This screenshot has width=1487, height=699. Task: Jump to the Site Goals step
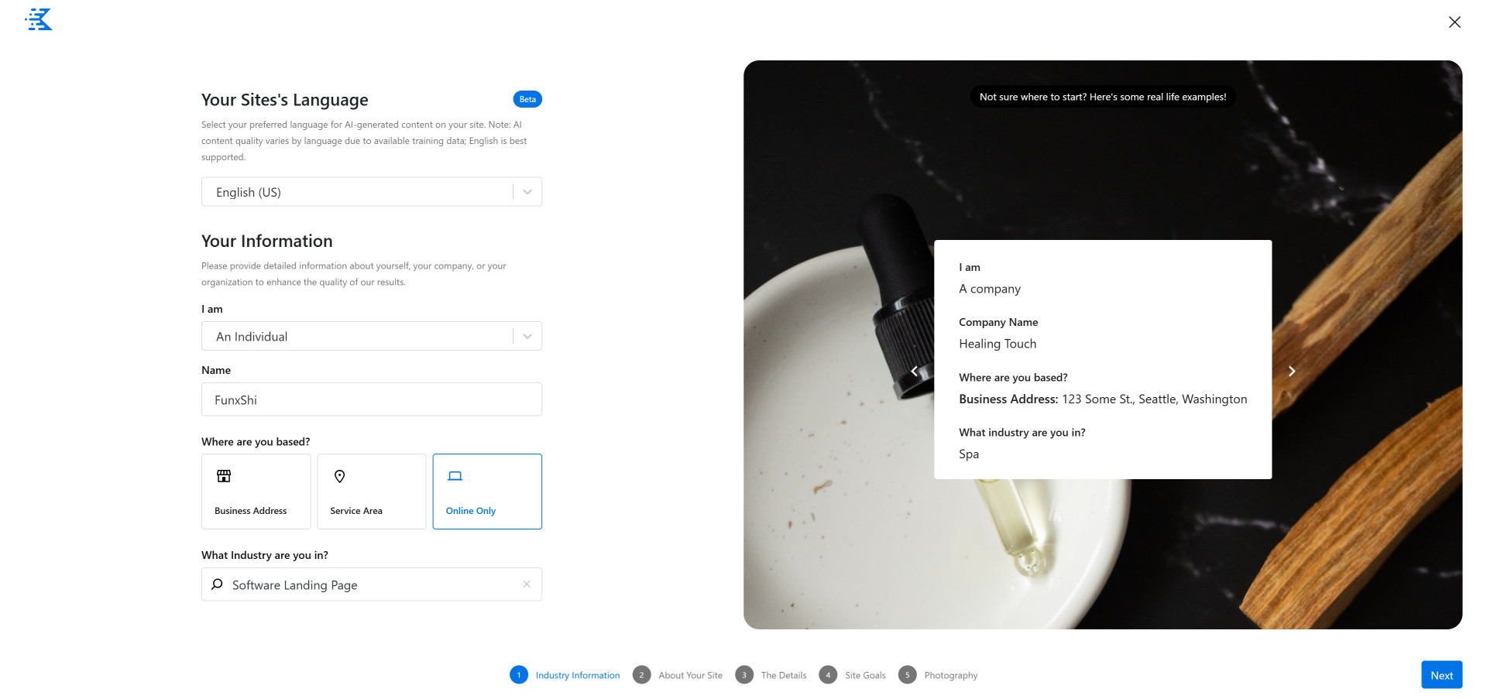[x=853, y=675]
